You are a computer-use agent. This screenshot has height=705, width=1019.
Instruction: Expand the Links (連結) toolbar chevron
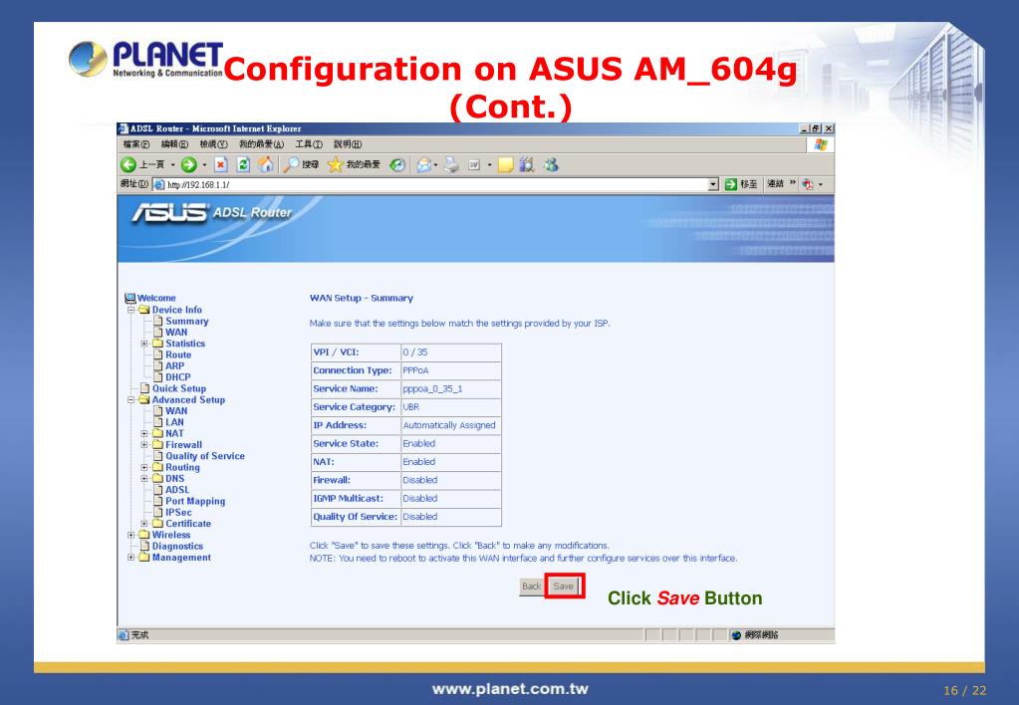[792, 183]
